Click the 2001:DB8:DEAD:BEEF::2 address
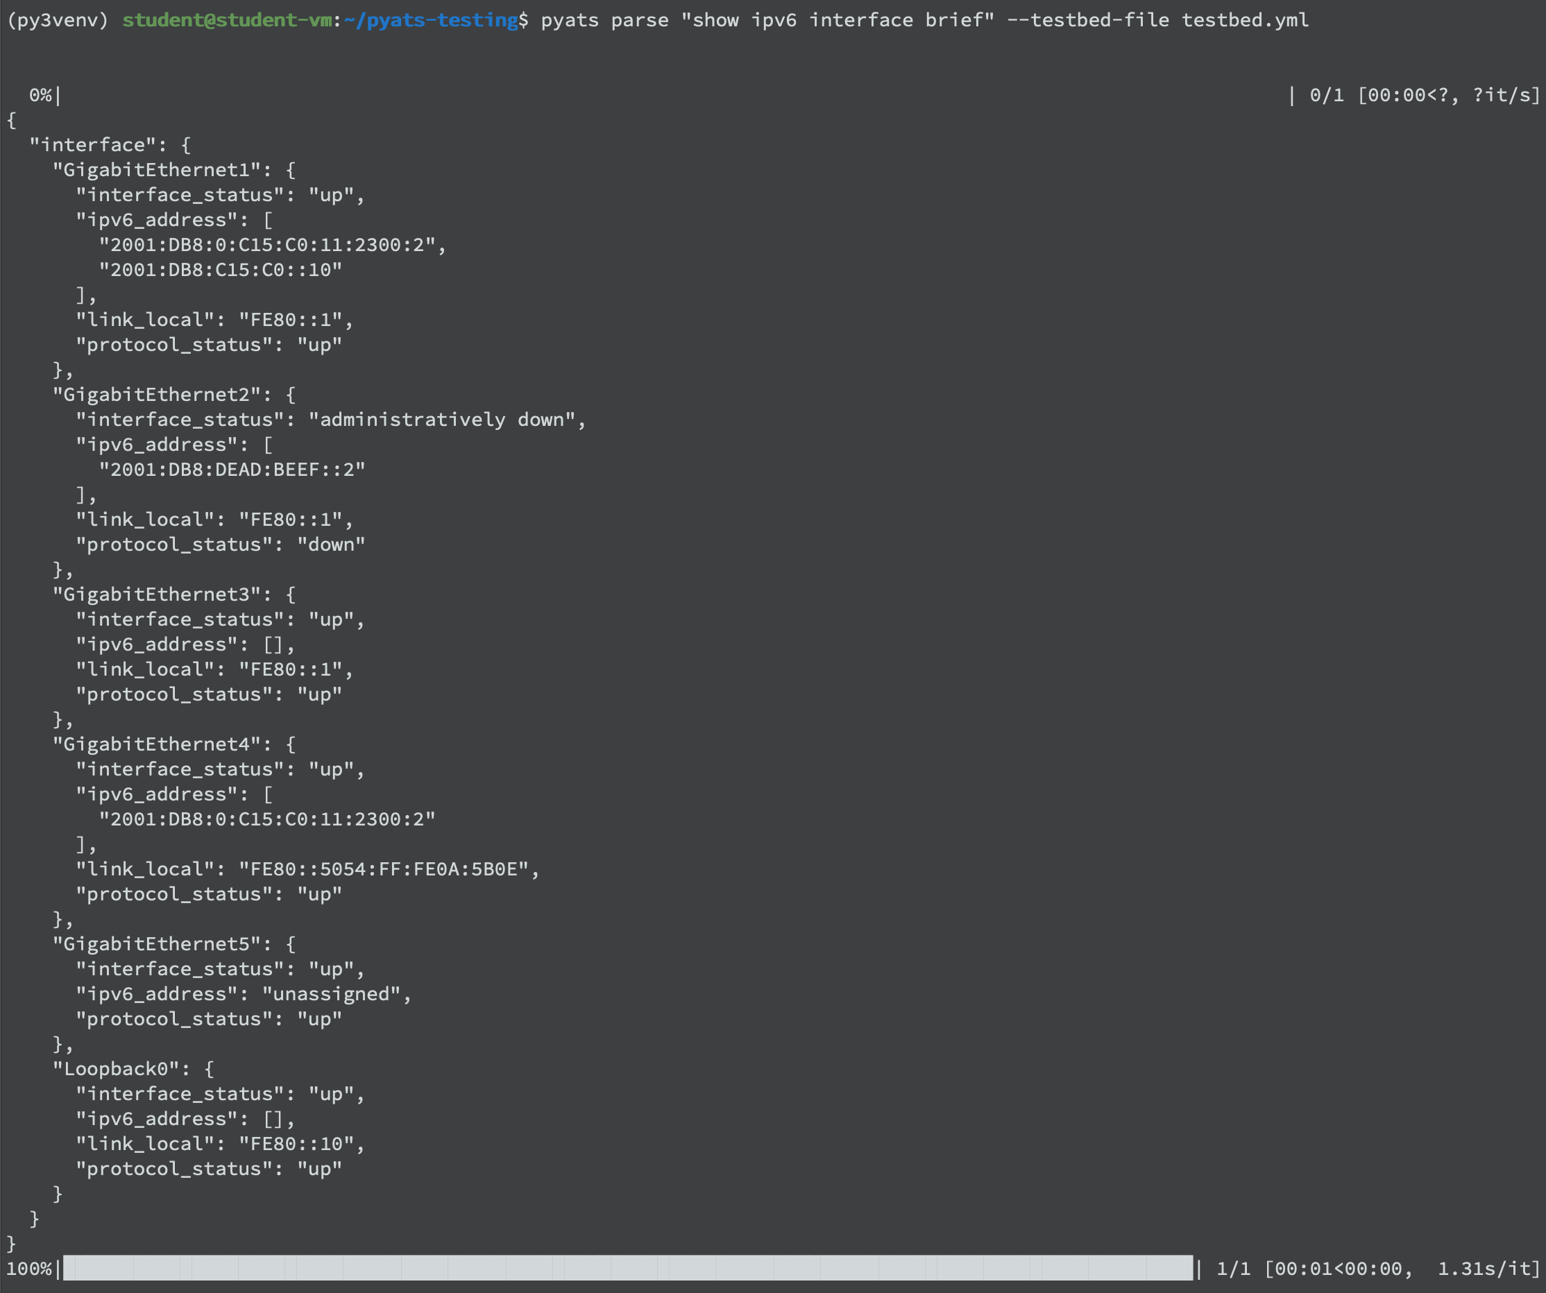Image resolution: width=1546 pixels, height=1293 pixels. [x=232, y=469]
